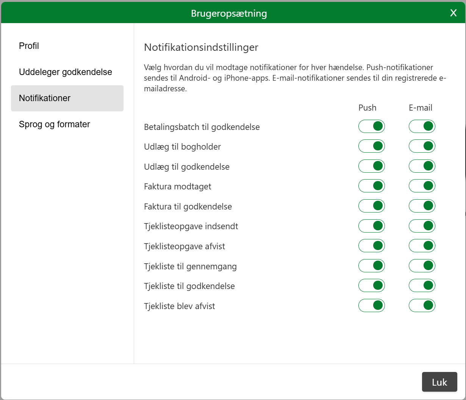Toggle Push for Udlæg til bogholder
The image size is (466, 400).
pyautogui.click(x=372, y=146)
